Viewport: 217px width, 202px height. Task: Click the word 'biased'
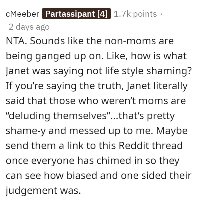pyautogui.click(x=82, y=176)
